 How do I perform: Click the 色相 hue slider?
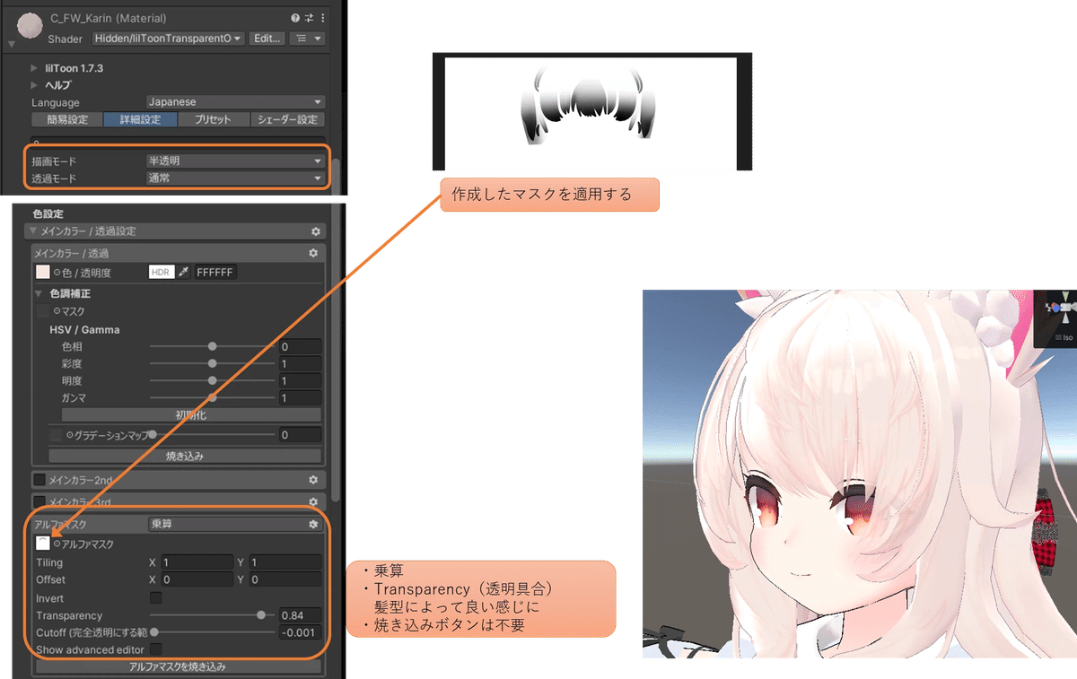(x=213, y=345)
